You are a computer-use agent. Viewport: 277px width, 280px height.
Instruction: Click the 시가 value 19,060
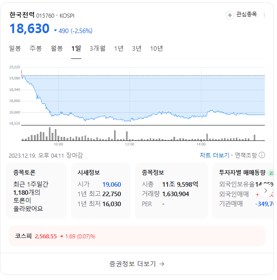[112, 184]
